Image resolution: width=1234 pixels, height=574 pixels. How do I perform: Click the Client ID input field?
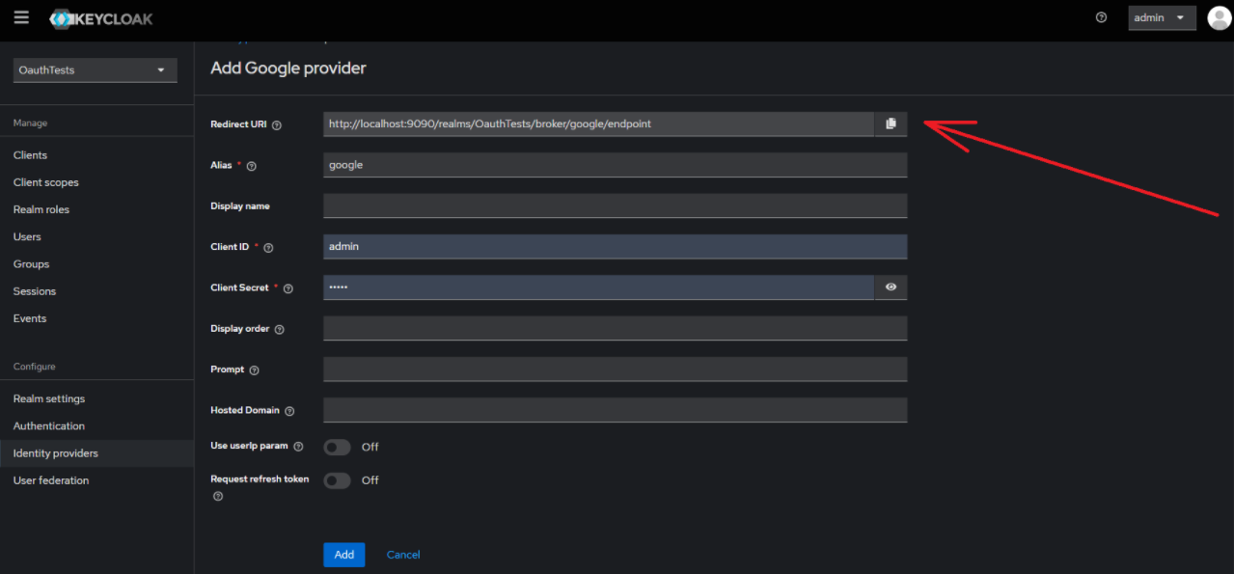point(616,247)
